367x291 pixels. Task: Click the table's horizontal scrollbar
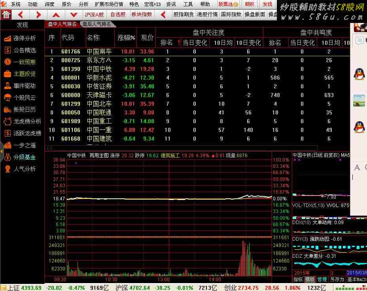[x=181, y=148]
